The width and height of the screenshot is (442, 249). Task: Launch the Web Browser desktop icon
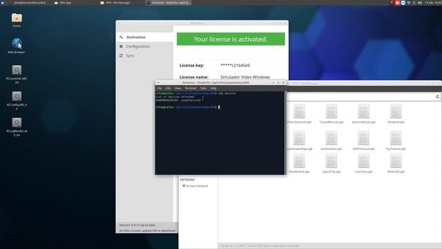click(x=17, y=46)
